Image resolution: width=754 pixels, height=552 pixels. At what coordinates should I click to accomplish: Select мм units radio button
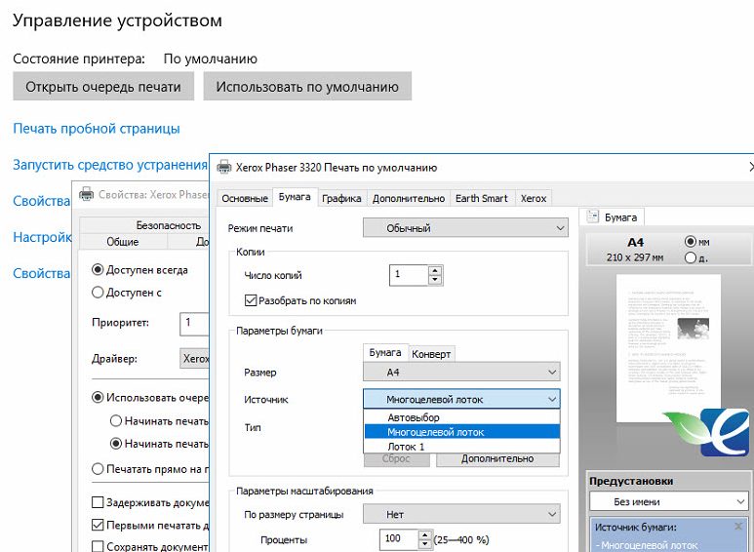(690, 242)
